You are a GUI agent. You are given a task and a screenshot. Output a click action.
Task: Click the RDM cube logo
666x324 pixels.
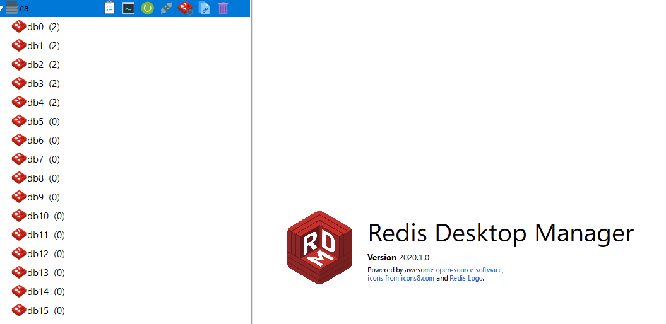coord(320,247)
